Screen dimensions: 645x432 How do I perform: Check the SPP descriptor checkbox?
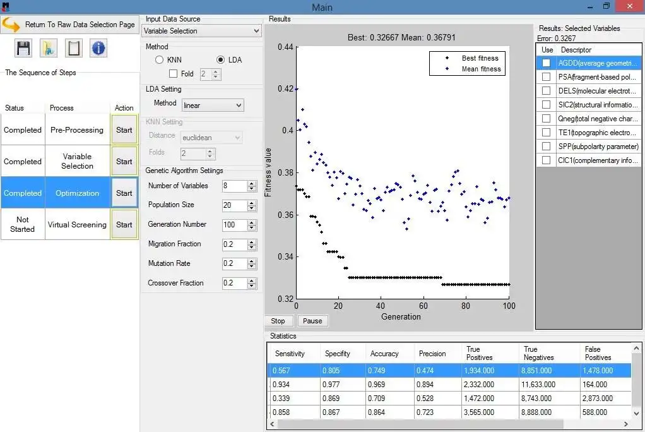(547, 146)
